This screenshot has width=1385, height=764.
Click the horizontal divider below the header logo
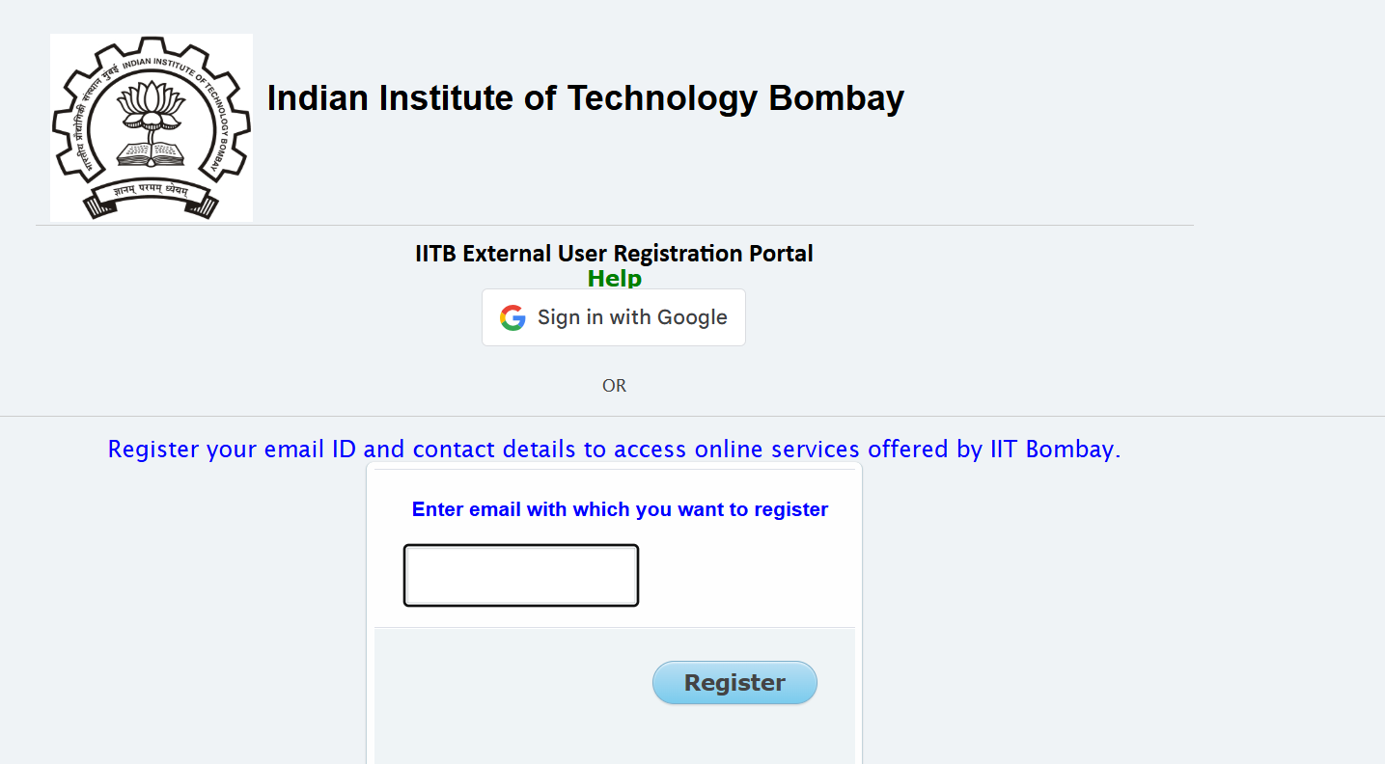(614, 226)
